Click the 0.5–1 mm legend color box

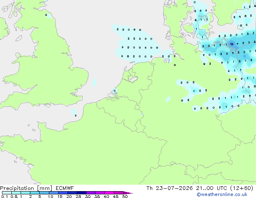16,193
